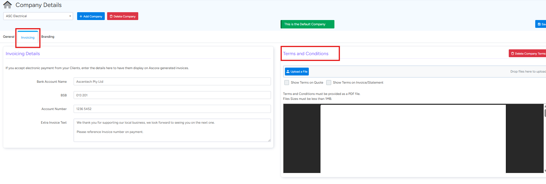Click the Delete Company button

[x=123, y=16]
